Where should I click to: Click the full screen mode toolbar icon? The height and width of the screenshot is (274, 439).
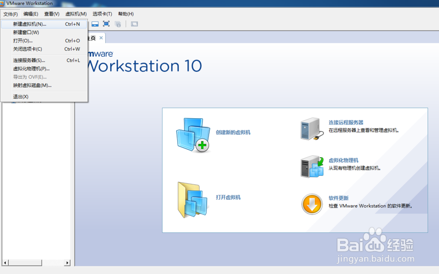(x=106, y=24)
